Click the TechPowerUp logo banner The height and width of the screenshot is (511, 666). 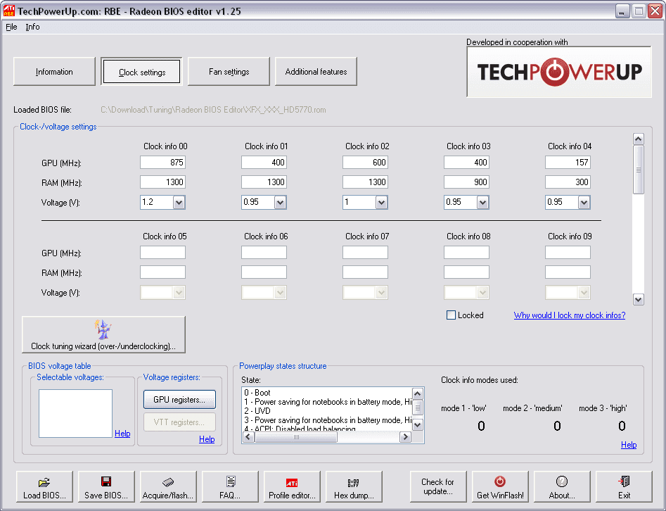[x=559, y=72]
